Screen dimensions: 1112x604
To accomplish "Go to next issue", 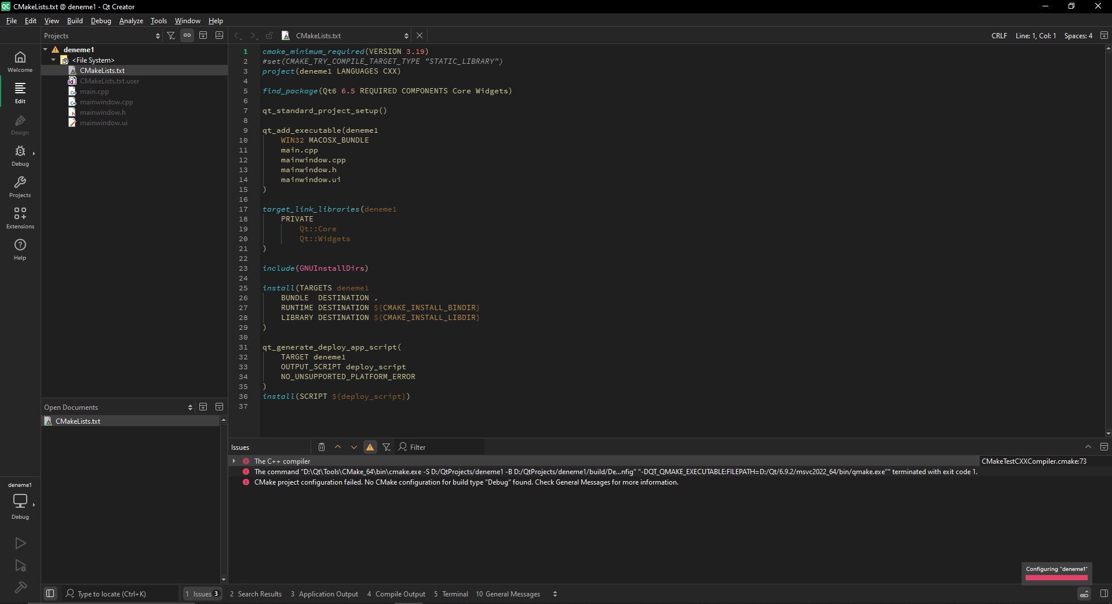I will pos(354,447).
